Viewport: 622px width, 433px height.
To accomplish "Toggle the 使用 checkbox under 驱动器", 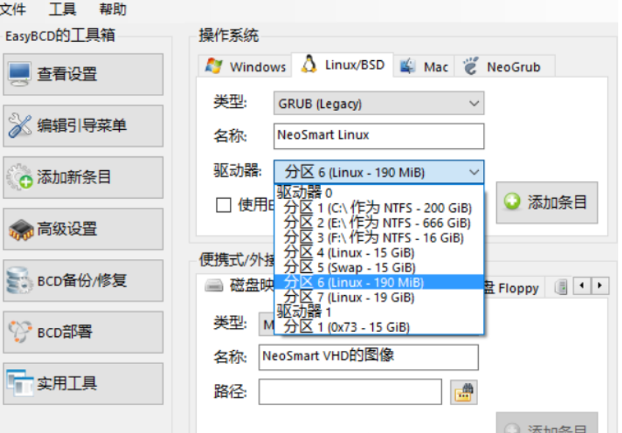I will (223, 205).
